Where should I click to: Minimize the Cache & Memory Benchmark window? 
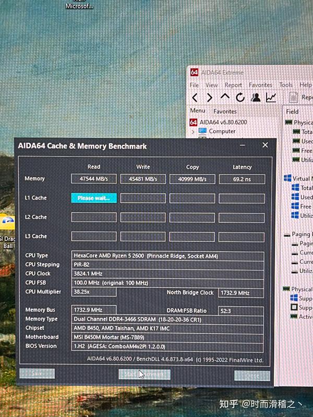[x=242, y=145]
